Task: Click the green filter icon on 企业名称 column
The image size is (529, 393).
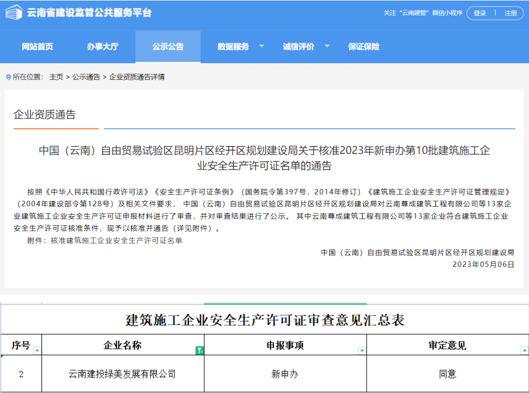Action: [x=199, y=350]
